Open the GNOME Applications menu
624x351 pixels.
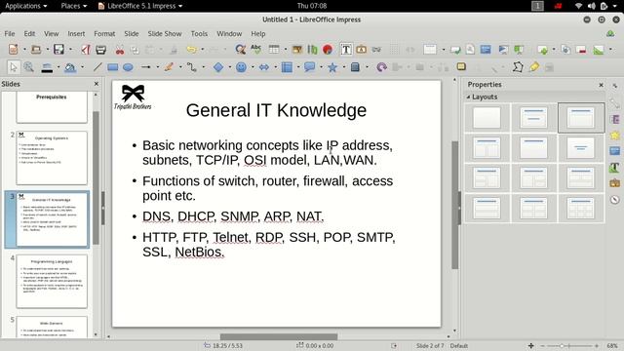26,6
